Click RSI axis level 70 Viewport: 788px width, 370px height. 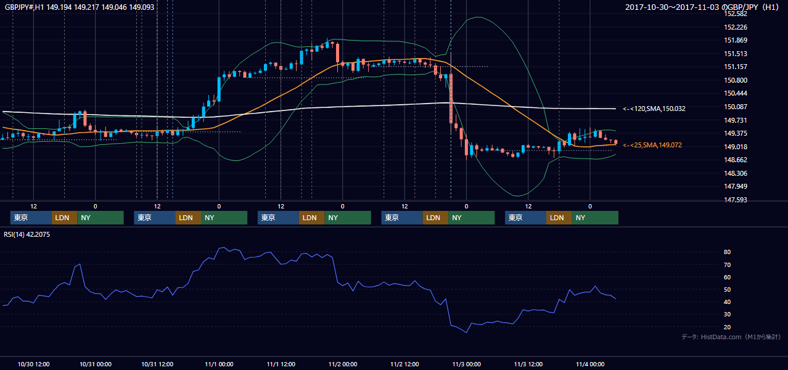(x=728, y=265)
